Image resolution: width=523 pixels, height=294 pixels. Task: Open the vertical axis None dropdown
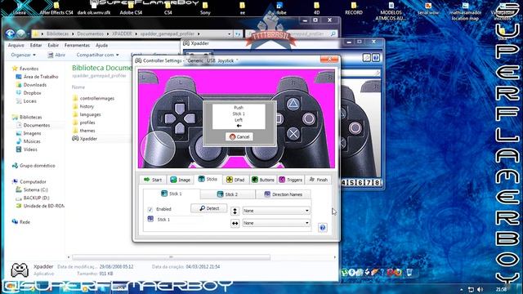click(x=276, y=211)
